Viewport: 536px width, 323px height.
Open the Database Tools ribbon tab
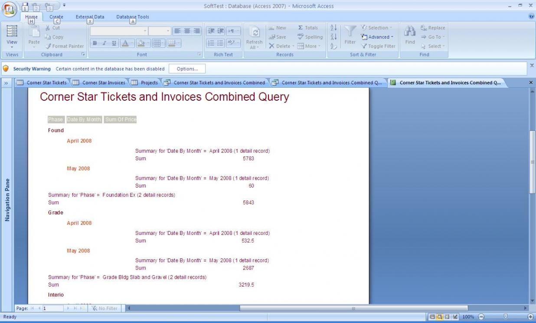(132, 17)
